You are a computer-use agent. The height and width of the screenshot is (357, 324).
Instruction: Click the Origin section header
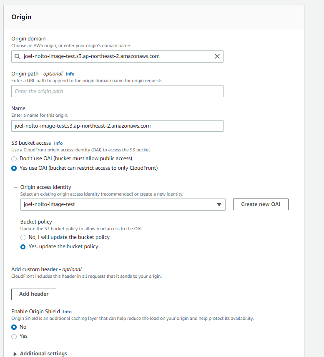tap(21, 17)
